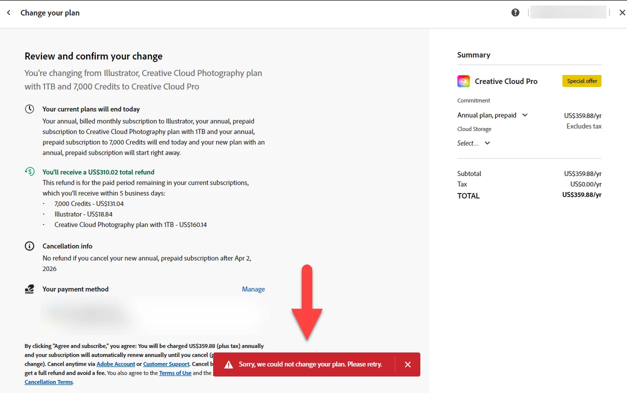Screen dimensions: 627x393
Task: Click the Creative Cloud Pro logo icon
Action: coord(463,81)
